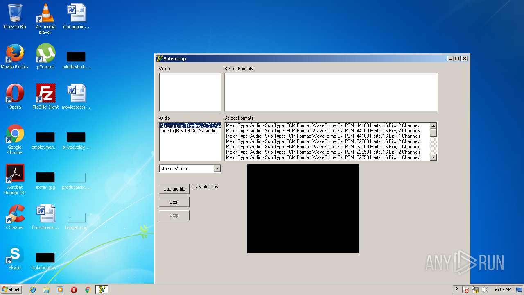Select the employmen file icon
524x295 pixels.
tap(45, 141)
